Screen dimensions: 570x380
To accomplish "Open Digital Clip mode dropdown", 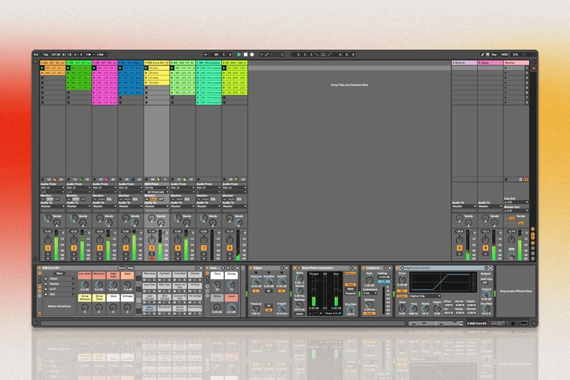I will [x=425, y=296].
